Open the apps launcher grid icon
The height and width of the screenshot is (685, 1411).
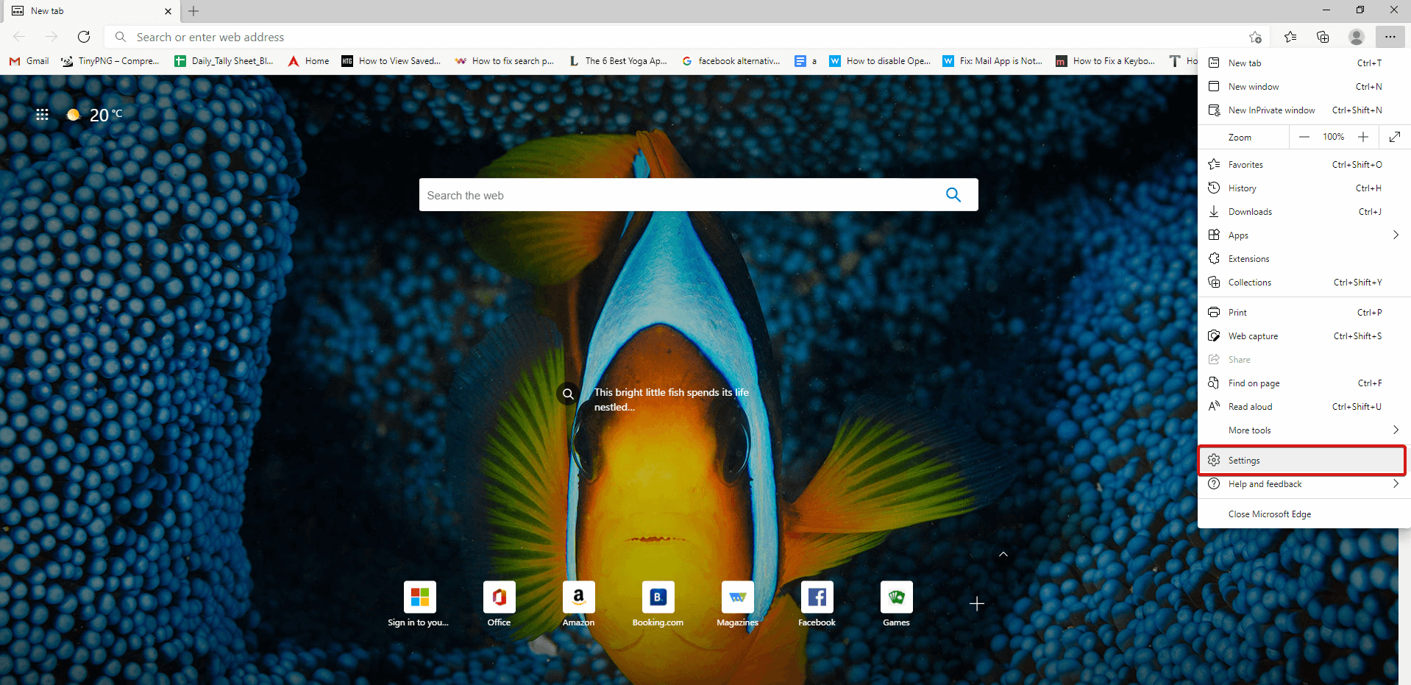[42, 114]
